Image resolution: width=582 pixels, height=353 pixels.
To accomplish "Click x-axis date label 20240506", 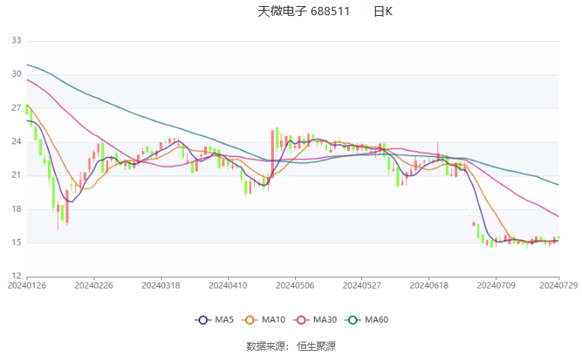I will click(x=295, y=285).
